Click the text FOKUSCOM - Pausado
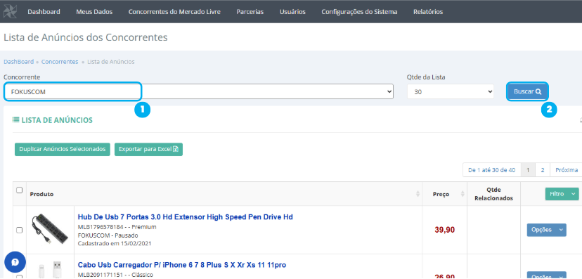 coord(108,235)
